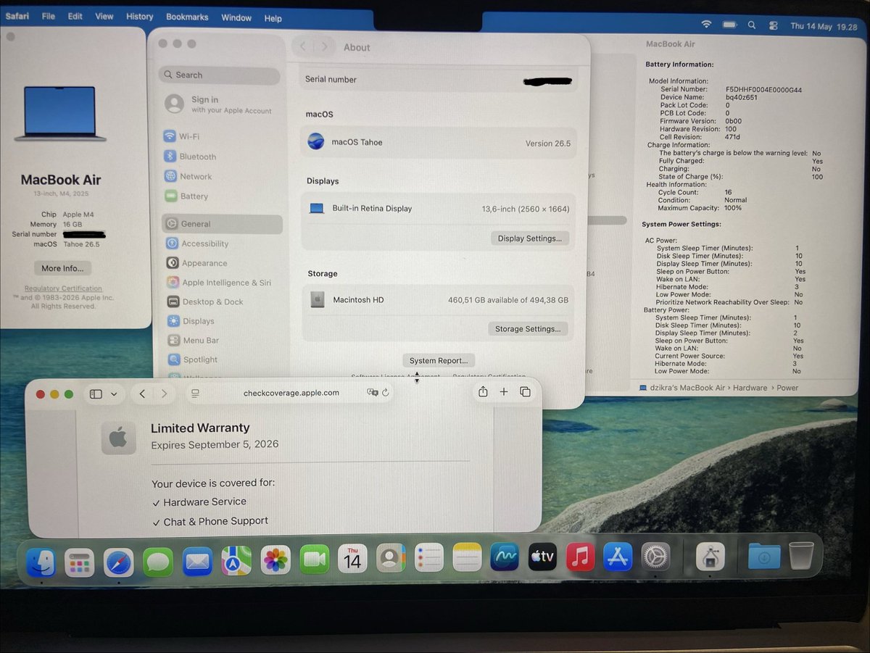
Task: Open the Window menu
Action: click(x=236, y=17)
